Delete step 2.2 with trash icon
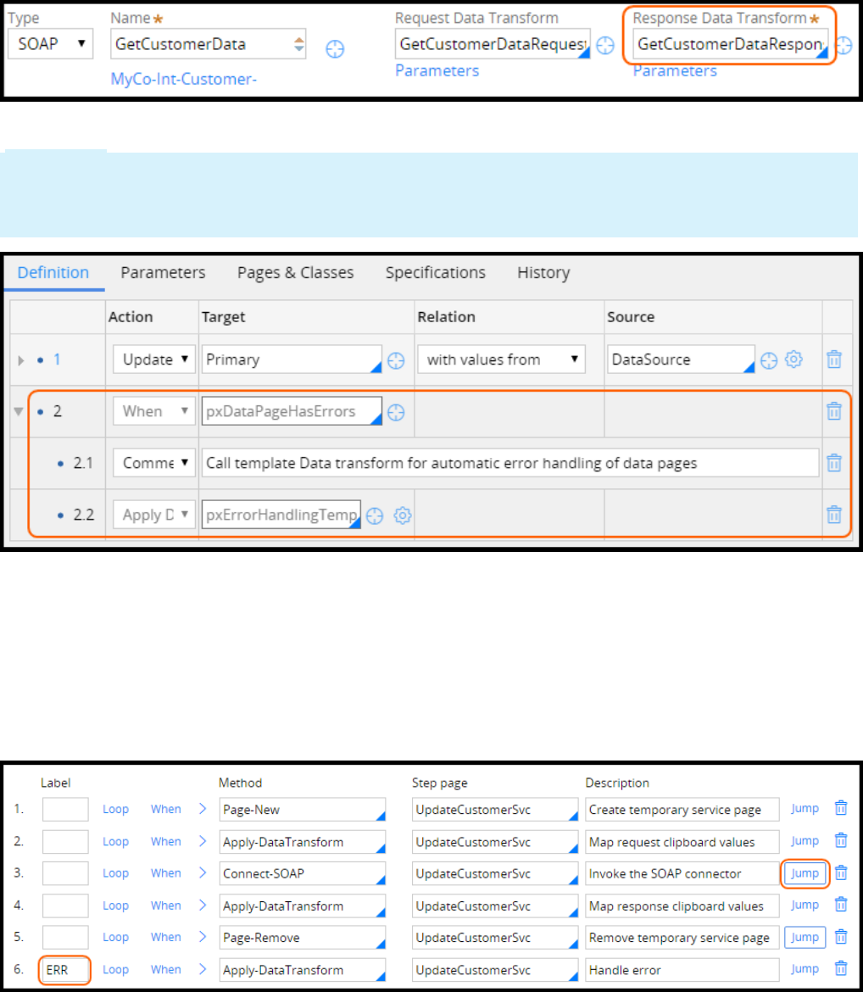This screenshot has width=863, height=992. (834, 515)
